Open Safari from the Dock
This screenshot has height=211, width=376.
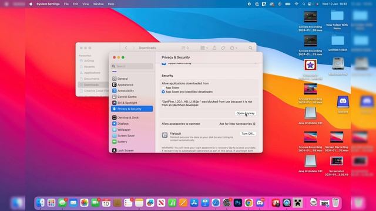pos(216,203)
